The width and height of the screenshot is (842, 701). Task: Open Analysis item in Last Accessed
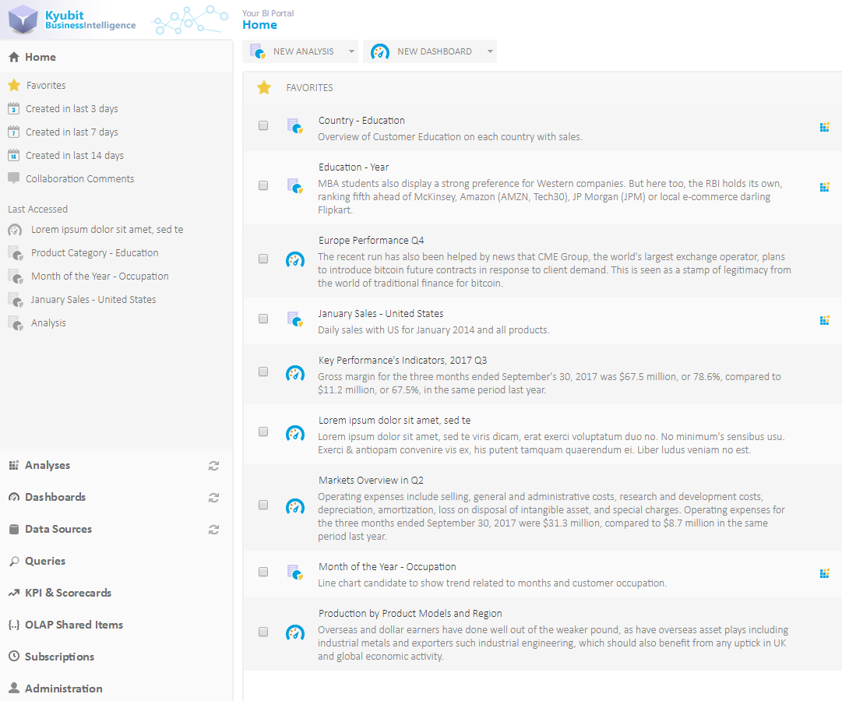point(48,322)
